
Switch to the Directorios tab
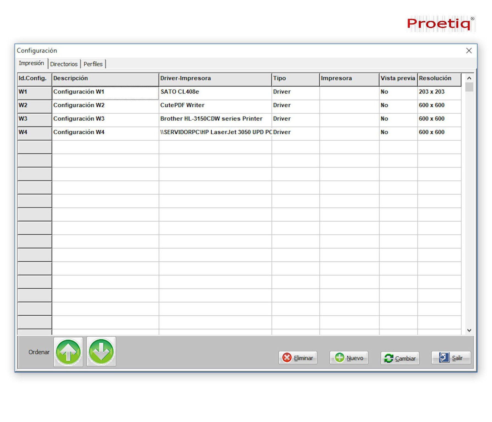tap(64, 64)
